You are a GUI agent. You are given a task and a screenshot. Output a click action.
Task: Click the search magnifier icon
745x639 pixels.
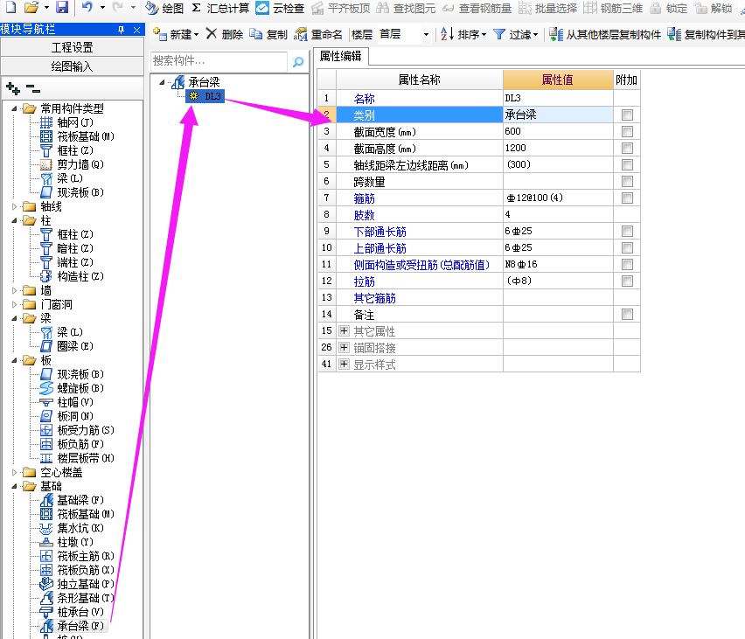(x=298, y=62)
